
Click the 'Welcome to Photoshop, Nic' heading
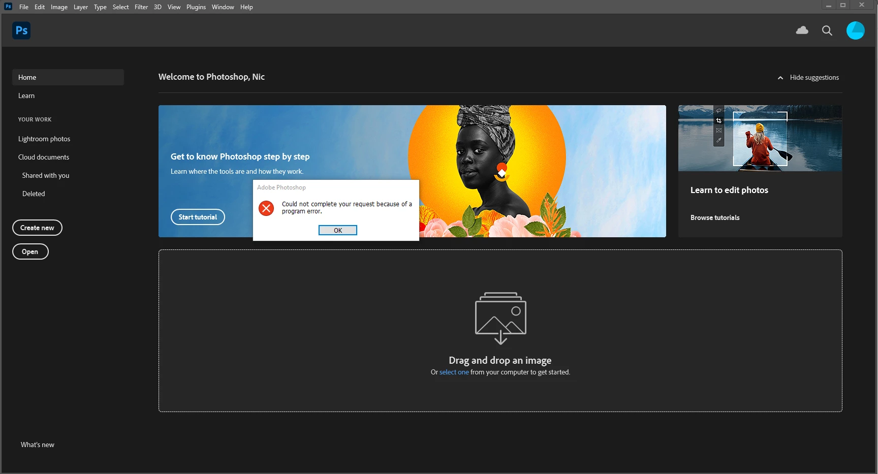click(x=211, y=77)
